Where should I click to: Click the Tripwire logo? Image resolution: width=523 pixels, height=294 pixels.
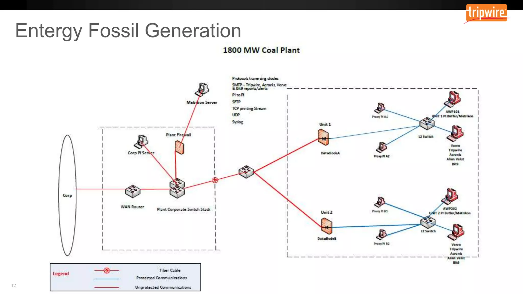(486, 13)
